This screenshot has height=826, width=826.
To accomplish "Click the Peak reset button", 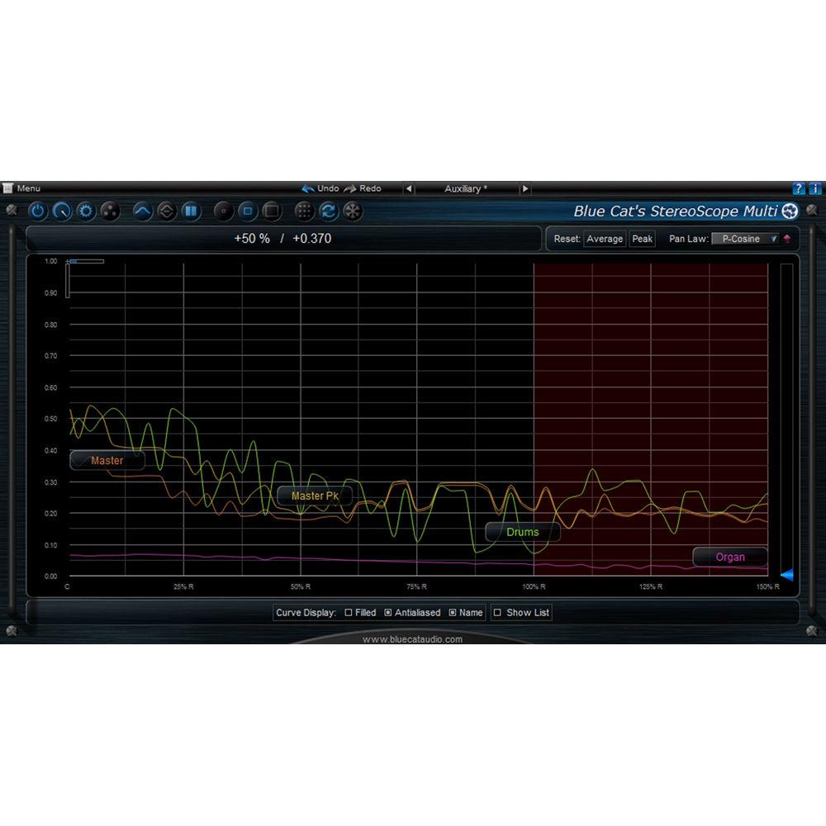I will pos(643,239).
